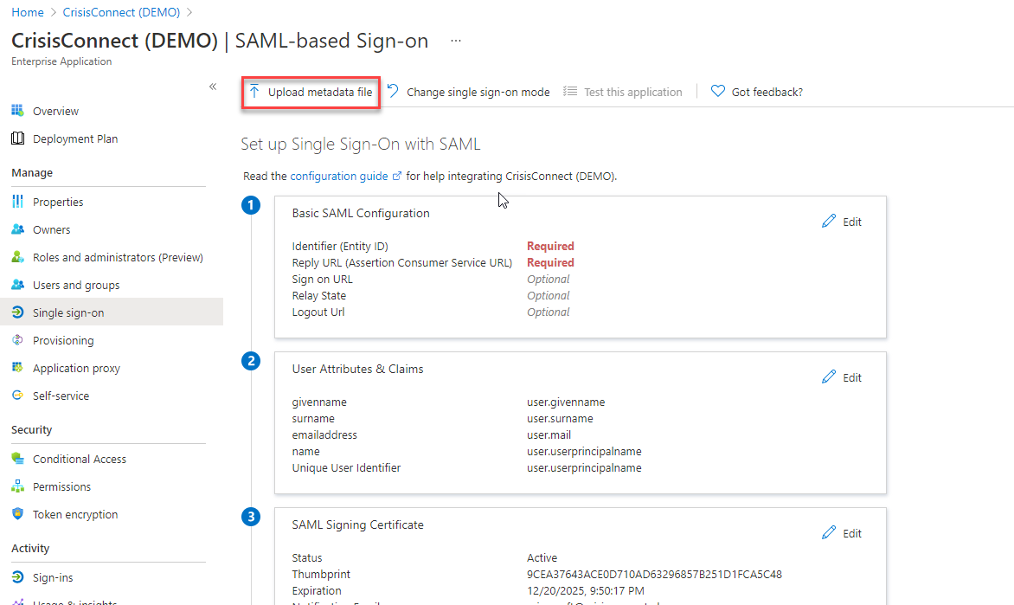Click the Single sign-on arrow icon
The height and width of the screenshot is (605, 1014).
17,312
